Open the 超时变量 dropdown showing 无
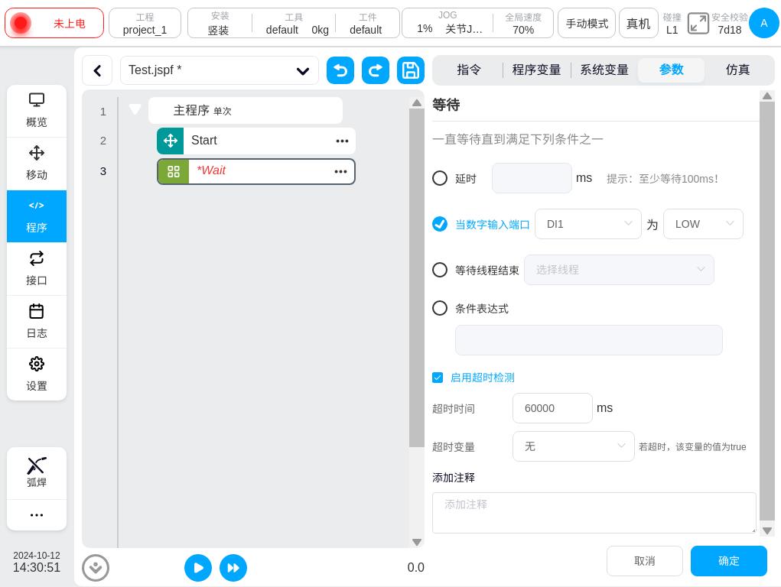This screenshot has width=781, height=587. point(573,446)
